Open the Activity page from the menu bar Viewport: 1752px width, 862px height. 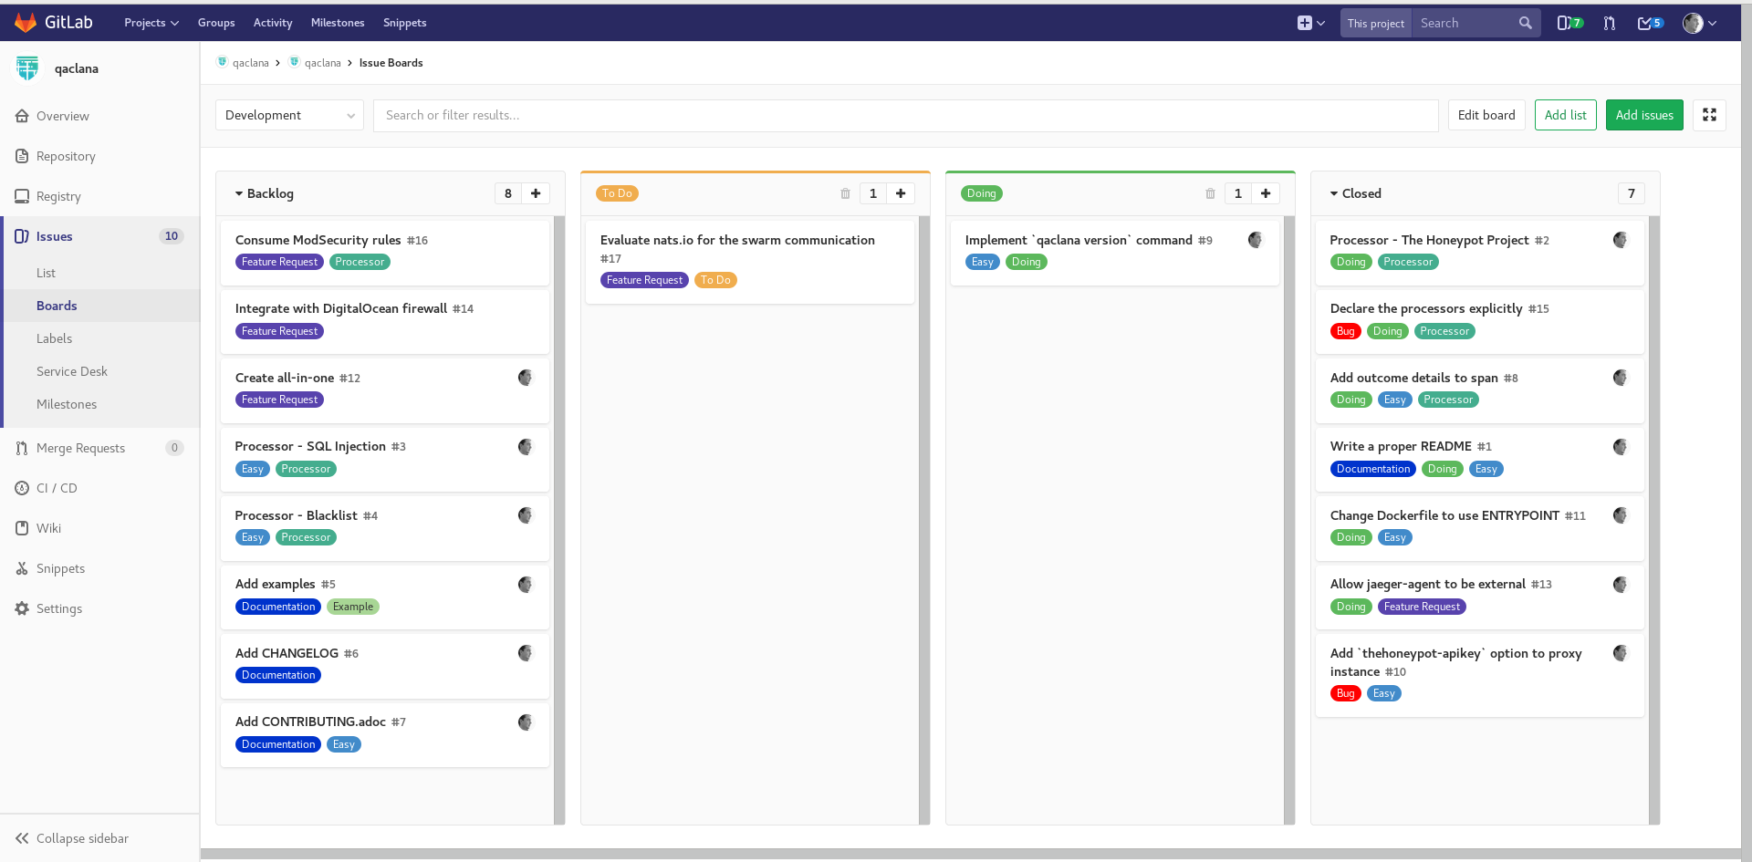272,23
